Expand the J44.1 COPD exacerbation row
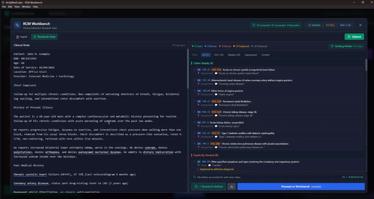 (194, 144)
